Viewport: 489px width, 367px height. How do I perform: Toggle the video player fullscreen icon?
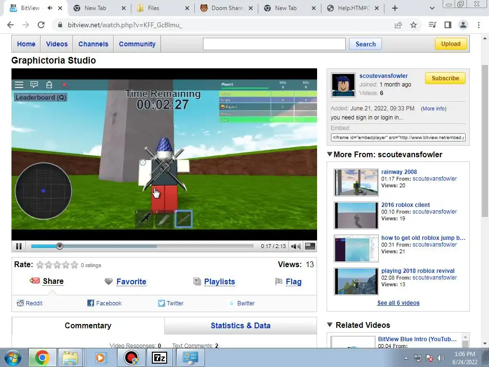(x=309, y=246)
